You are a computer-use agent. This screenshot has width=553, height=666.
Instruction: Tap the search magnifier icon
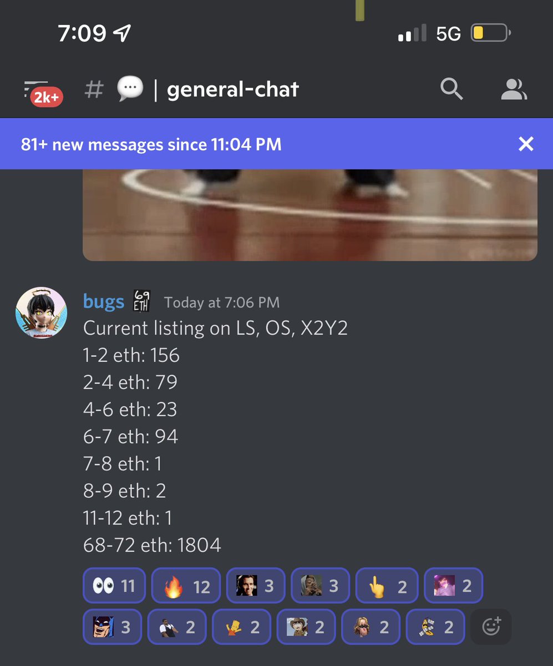[451, 89]
